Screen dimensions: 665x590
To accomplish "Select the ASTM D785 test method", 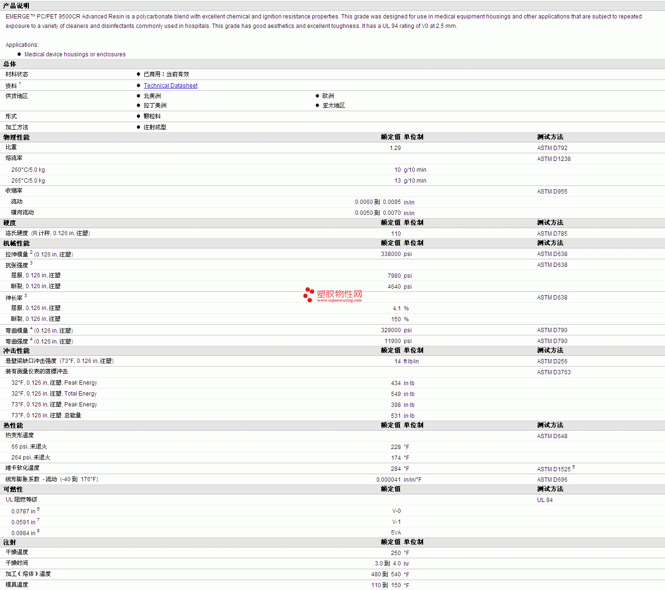I will 552,234.
